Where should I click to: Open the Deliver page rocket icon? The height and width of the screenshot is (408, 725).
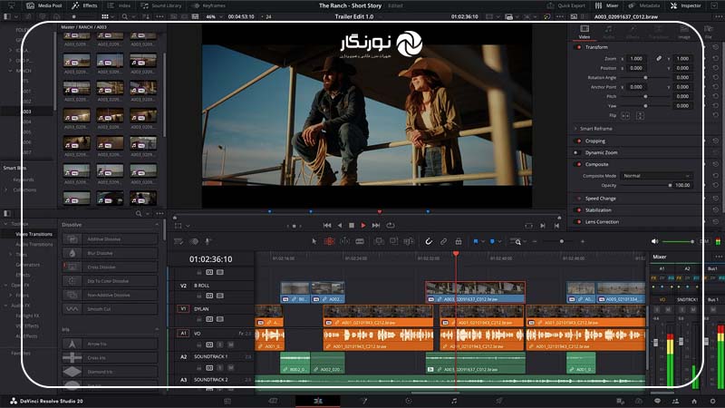click(x=499, y=401)
